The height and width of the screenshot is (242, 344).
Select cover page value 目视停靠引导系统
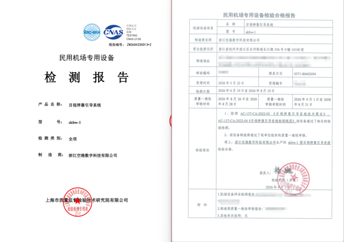click(85, 105)
